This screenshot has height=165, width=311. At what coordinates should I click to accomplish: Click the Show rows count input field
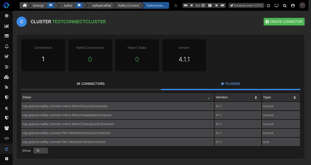tap(40, 151)
